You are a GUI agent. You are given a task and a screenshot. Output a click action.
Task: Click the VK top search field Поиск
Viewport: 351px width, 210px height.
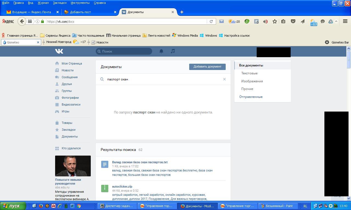point(124,51)
